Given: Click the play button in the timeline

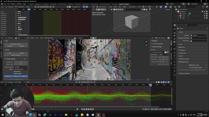Looking at the screenshot, I should click(x=88, y=109).
